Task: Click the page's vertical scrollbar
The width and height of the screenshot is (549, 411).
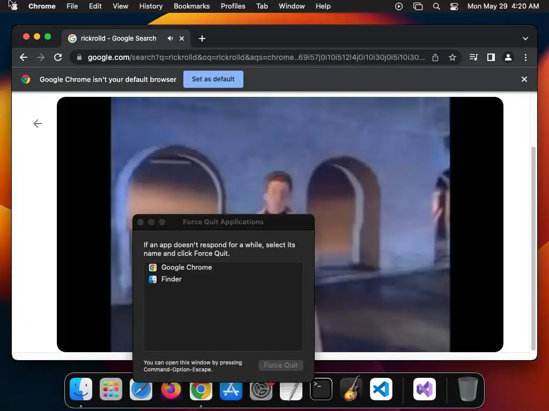Action: point(533,248)
